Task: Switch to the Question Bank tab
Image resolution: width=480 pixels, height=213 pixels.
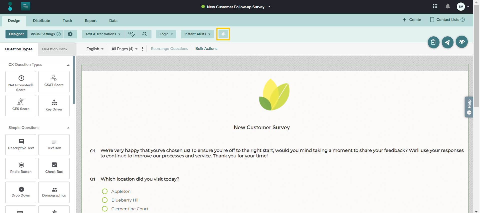Action: [x=54, y=49]
